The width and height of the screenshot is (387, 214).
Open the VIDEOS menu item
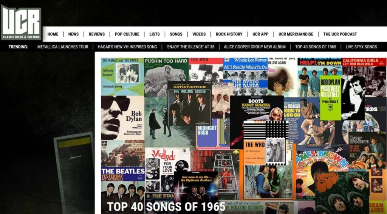[199, 34]
